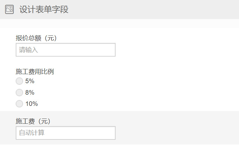Click the 施工费（元） field label
The image size is (239, 147).
pyautogui.click(x=33, y=121)
